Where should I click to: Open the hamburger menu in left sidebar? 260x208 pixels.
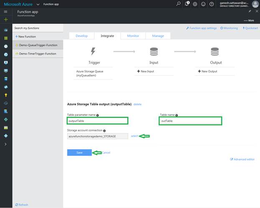6,13
